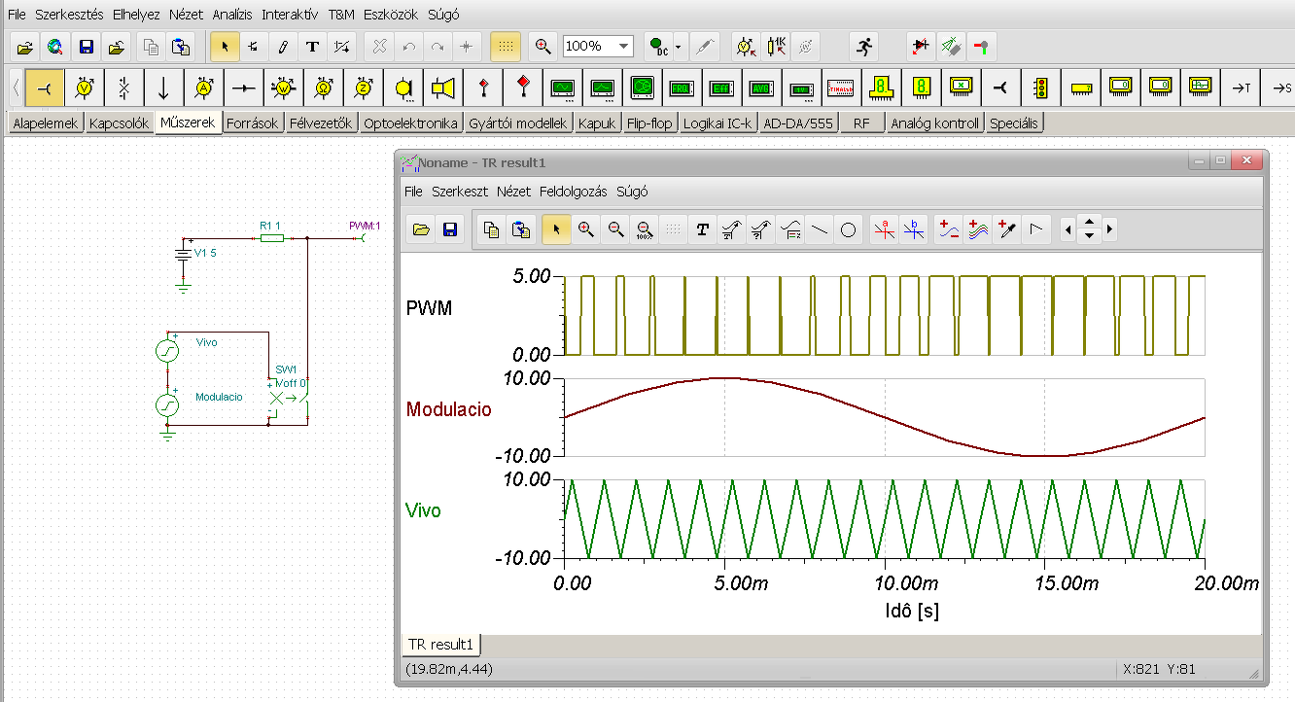The height and width of the screenshot is (702, 1295).
Task: Open the 100% zoom level dropdown
Action: pyautogui.click(x=623, y=46)
